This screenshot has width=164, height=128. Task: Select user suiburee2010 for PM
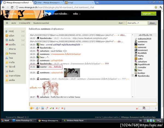click(144, 39)
